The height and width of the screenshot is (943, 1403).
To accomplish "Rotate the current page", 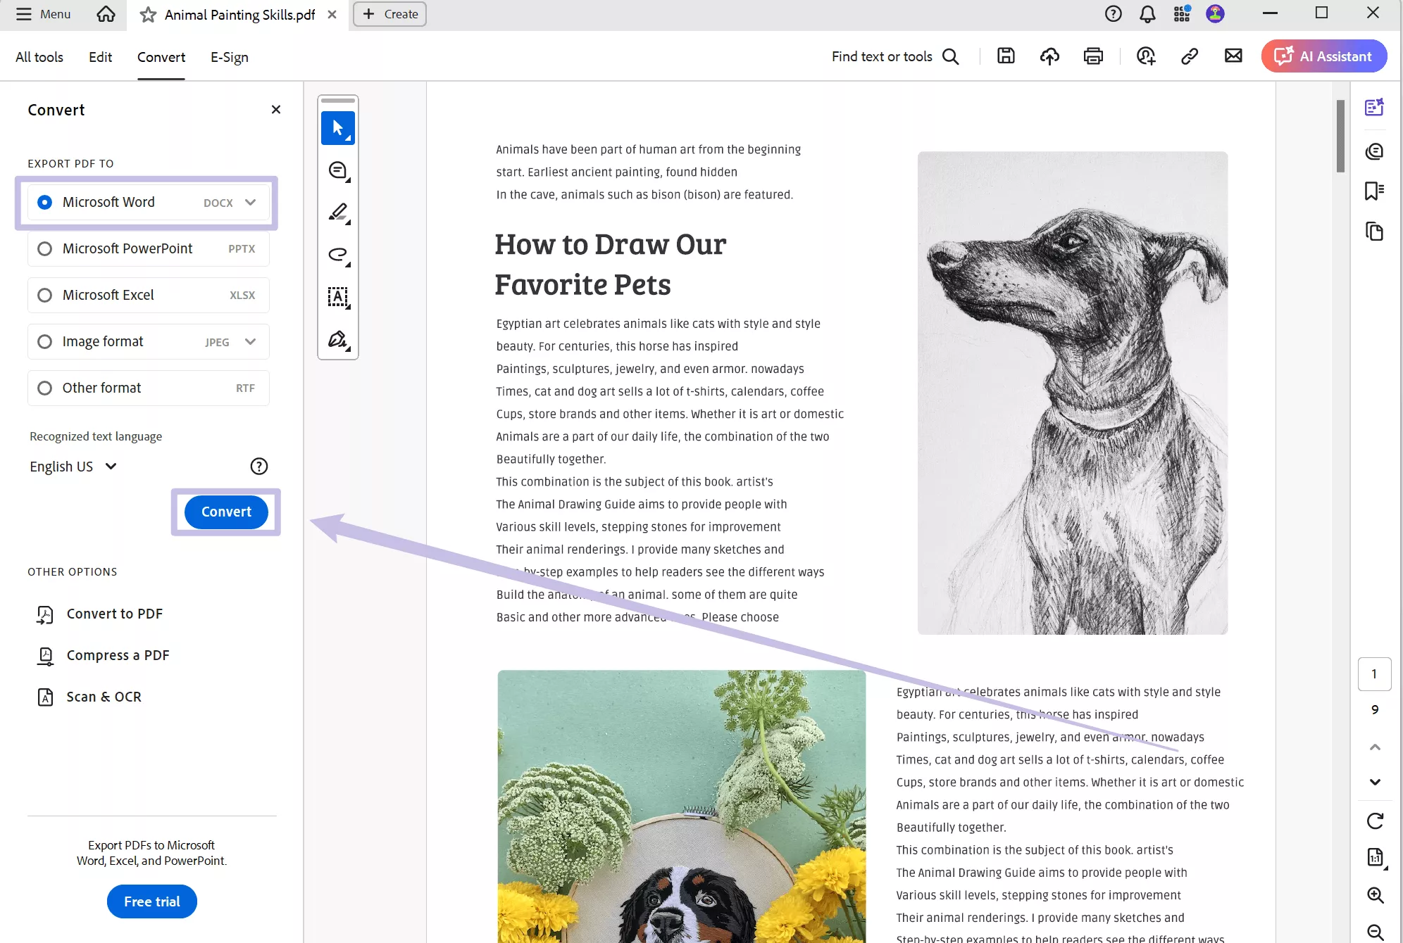I will click(1375, 821).
